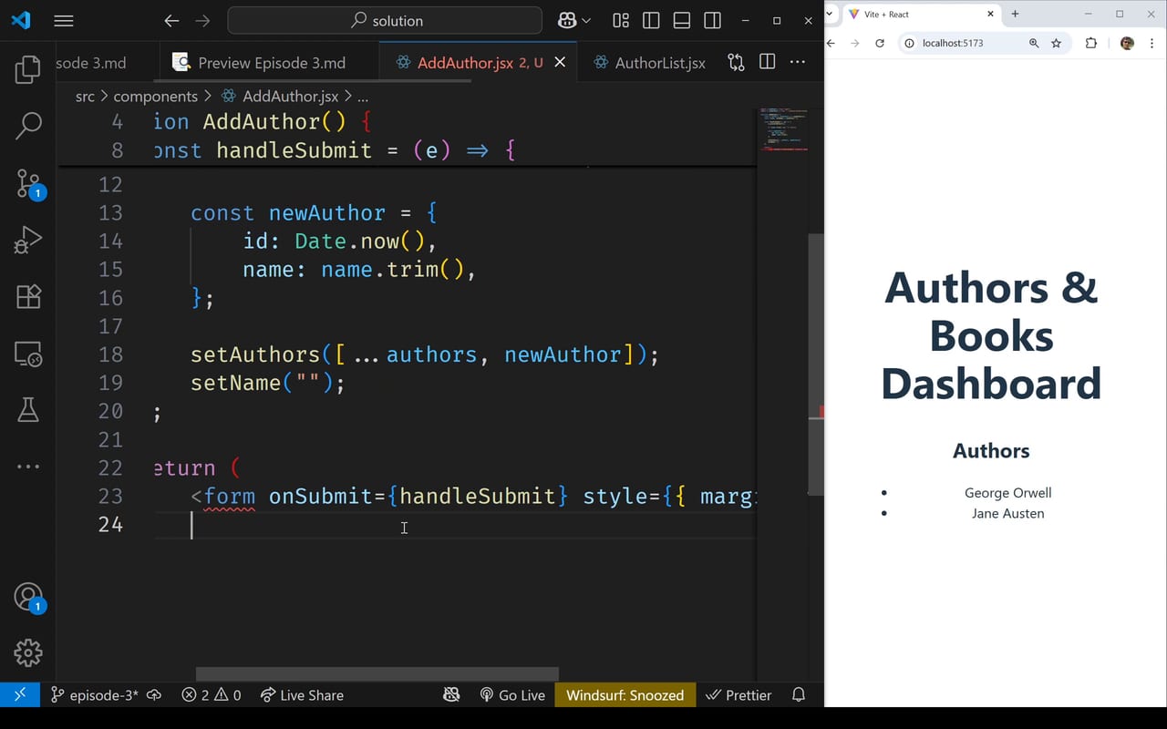Screen dimensions: 1167x729
Task: Select the Vite + React tab in Chrome
Action: [x=921, y=15]
